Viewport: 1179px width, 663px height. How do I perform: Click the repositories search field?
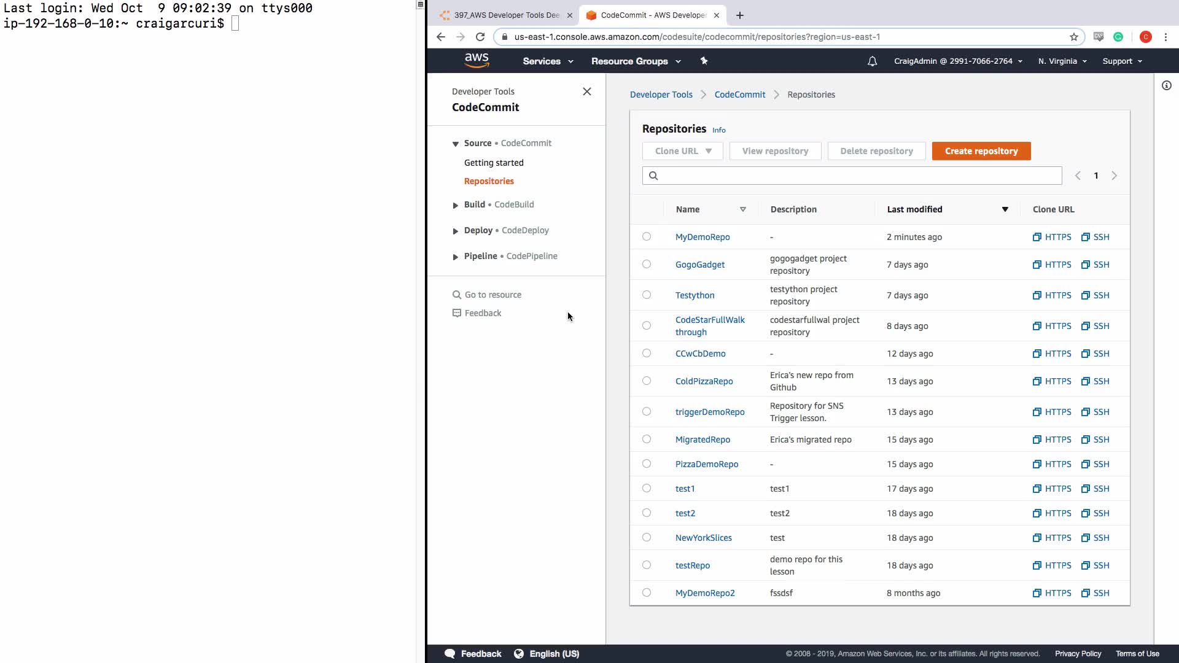[x=852, y=176]
